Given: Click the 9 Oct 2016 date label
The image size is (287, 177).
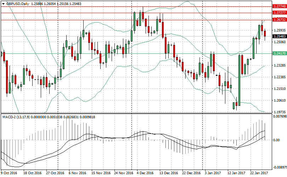Looking at the screenshot, I should pos(9,173).
